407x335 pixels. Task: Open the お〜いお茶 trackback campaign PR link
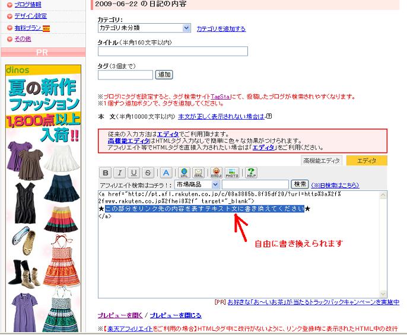[313, 302]
